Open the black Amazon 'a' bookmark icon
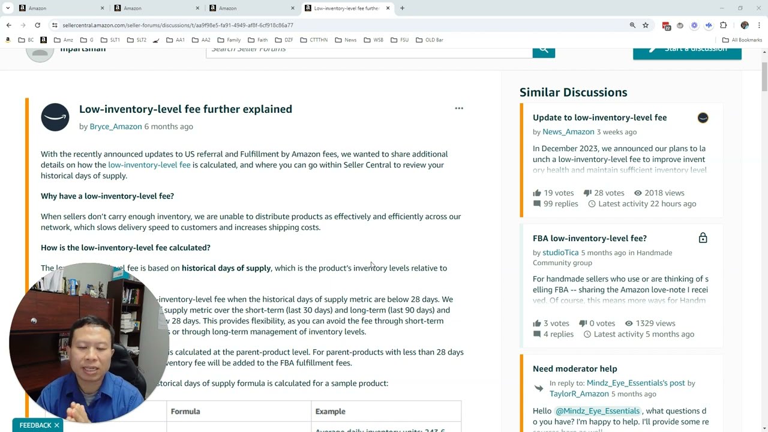768x432 pixels. click(x=43, y=40)
